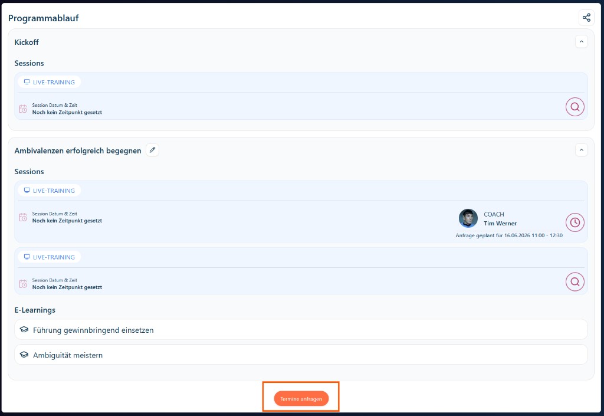This screenshot has height=416, width=604.
Task: Click the Kickoff section title
Action: tap(27, 42)
